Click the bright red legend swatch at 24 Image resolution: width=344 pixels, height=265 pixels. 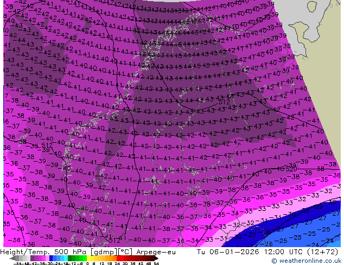coord(118,258)
